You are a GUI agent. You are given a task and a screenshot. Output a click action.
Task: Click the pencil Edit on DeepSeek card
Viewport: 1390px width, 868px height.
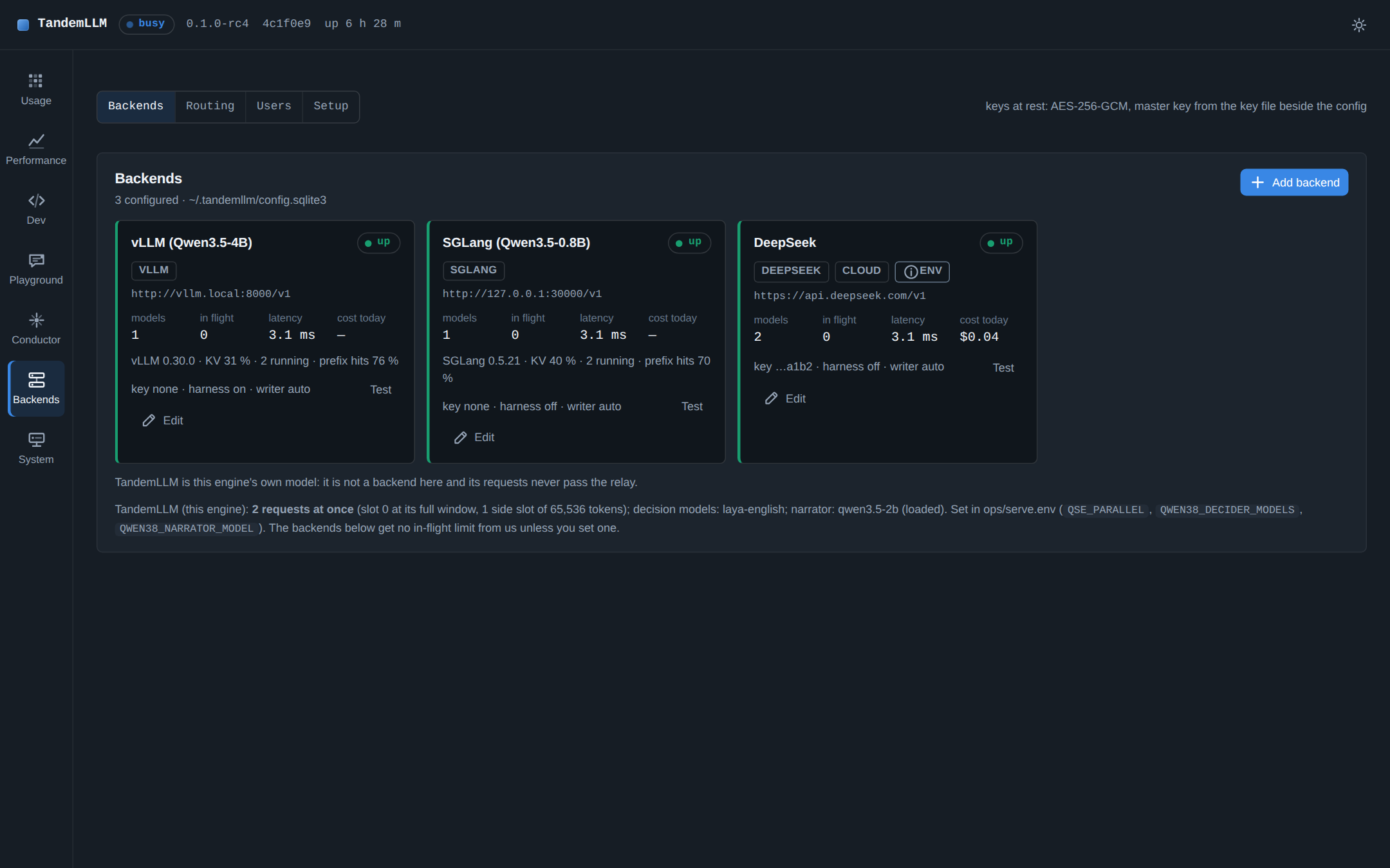[x=785, y=399]
